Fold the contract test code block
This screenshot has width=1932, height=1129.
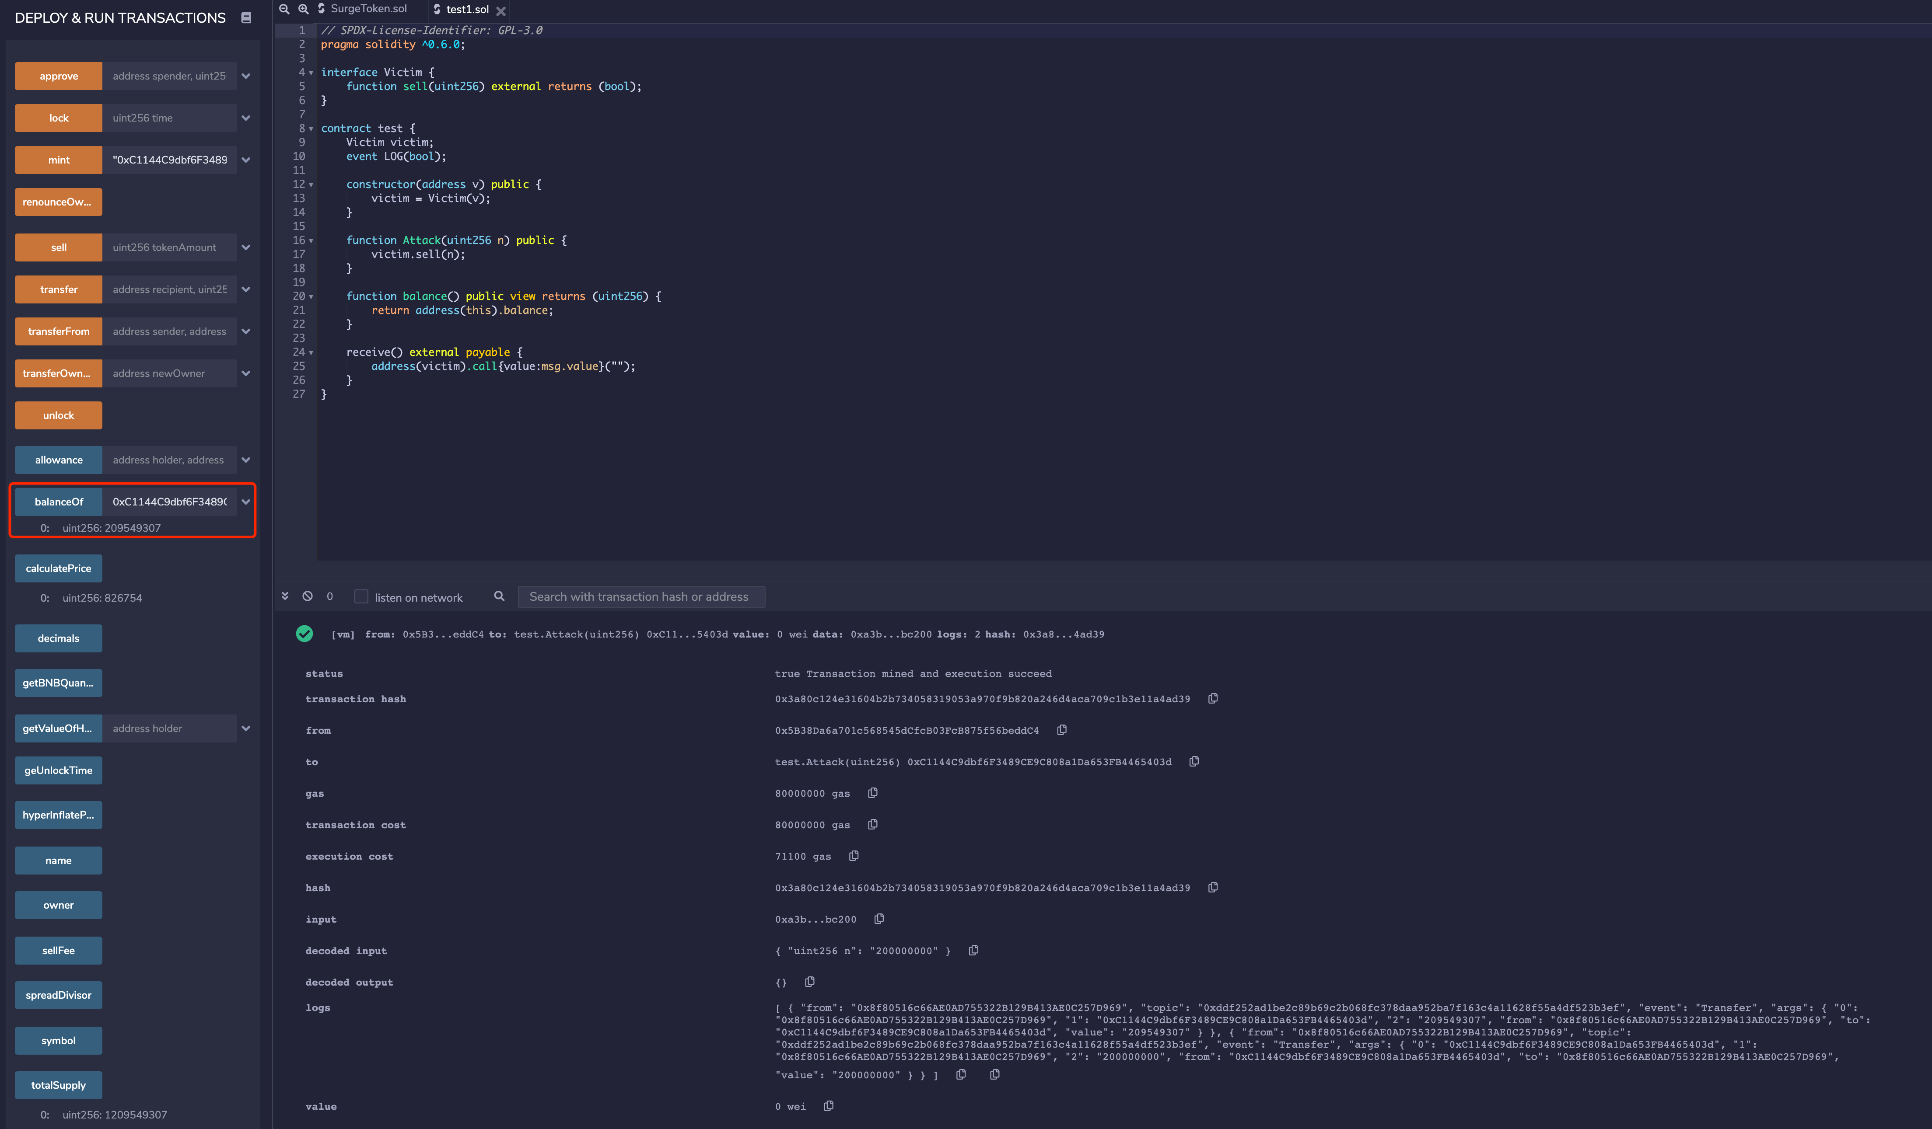click(x=311, y=129)
